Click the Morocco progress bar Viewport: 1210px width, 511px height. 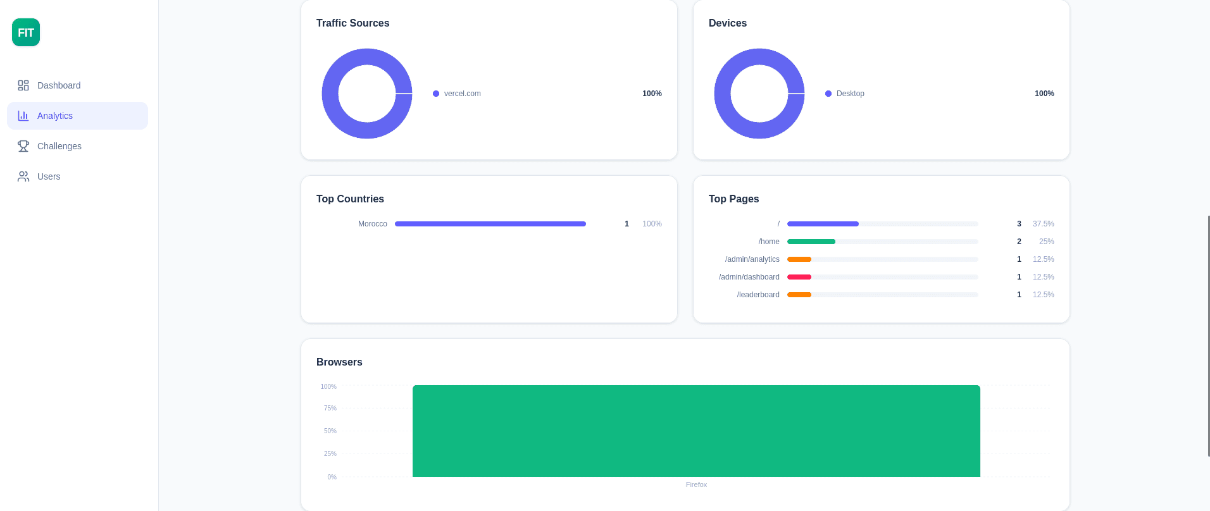point(490,224)
